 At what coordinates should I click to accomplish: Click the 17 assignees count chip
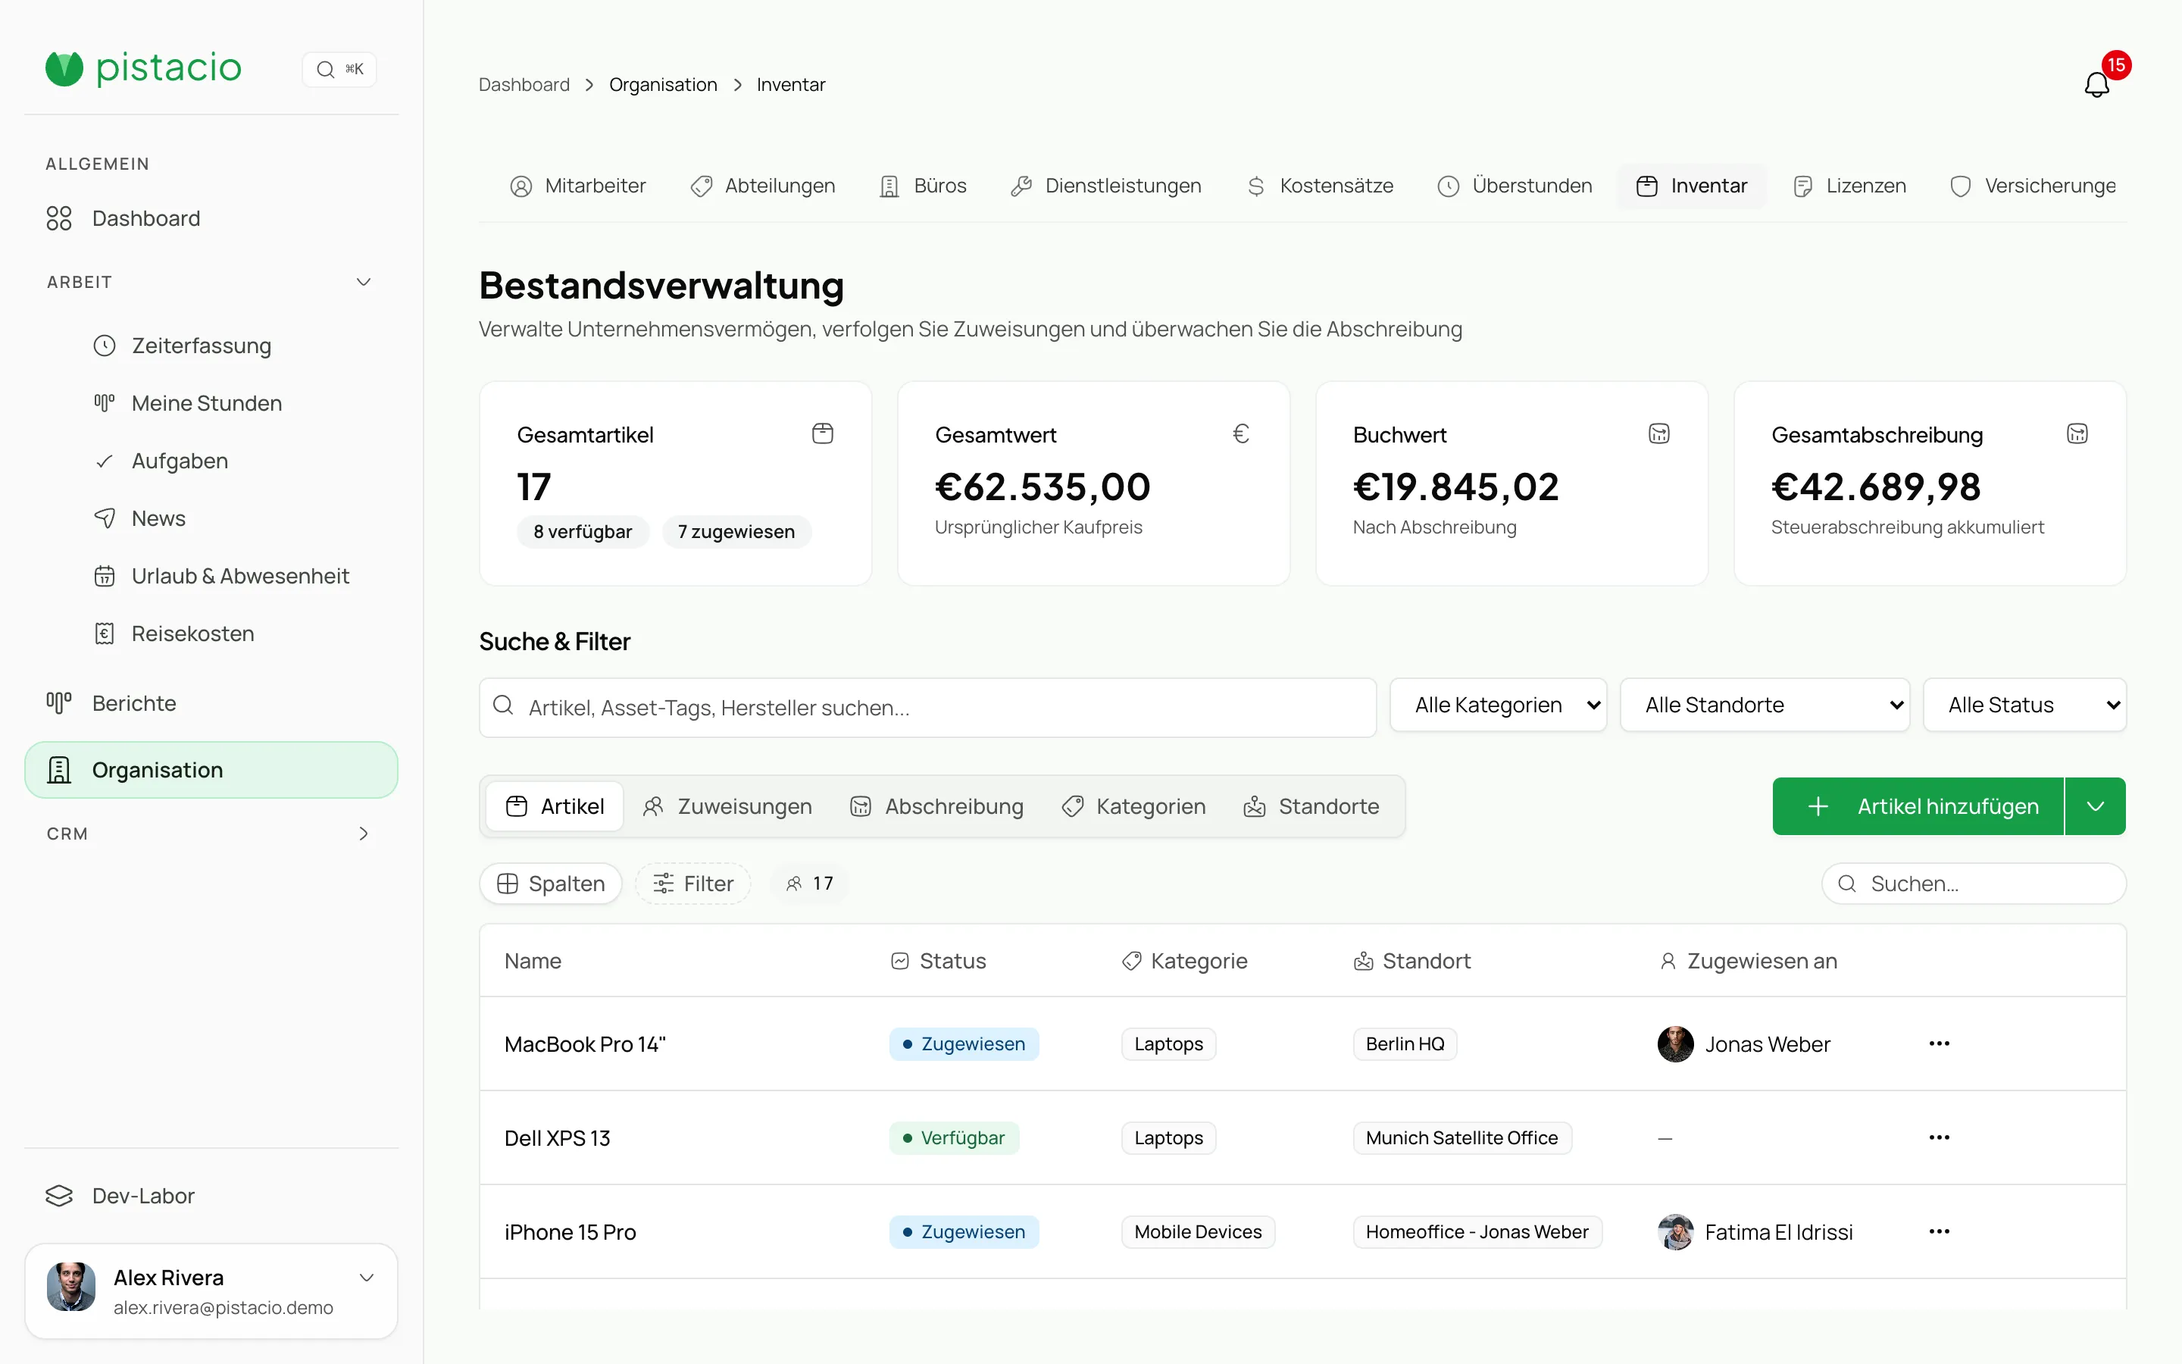pyautogui.click(x=810, y=884)
